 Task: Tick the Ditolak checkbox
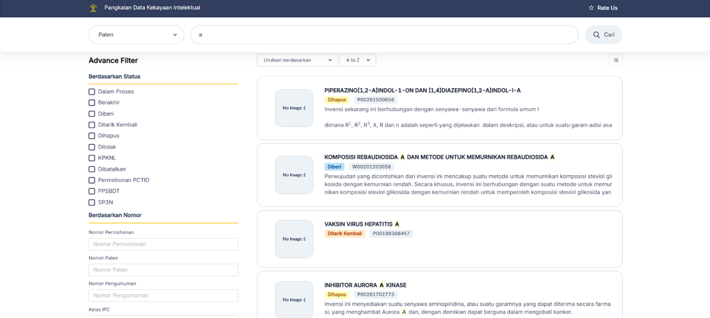pos(92,147)
